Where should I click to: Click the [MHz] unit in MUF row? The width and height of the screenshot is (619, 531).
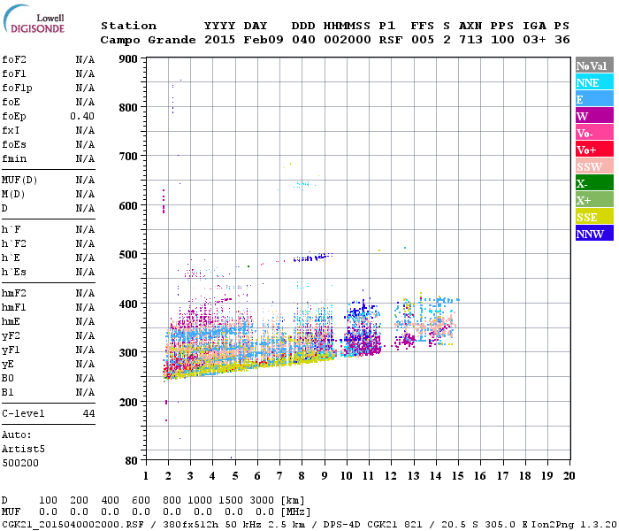coord(295,512)
